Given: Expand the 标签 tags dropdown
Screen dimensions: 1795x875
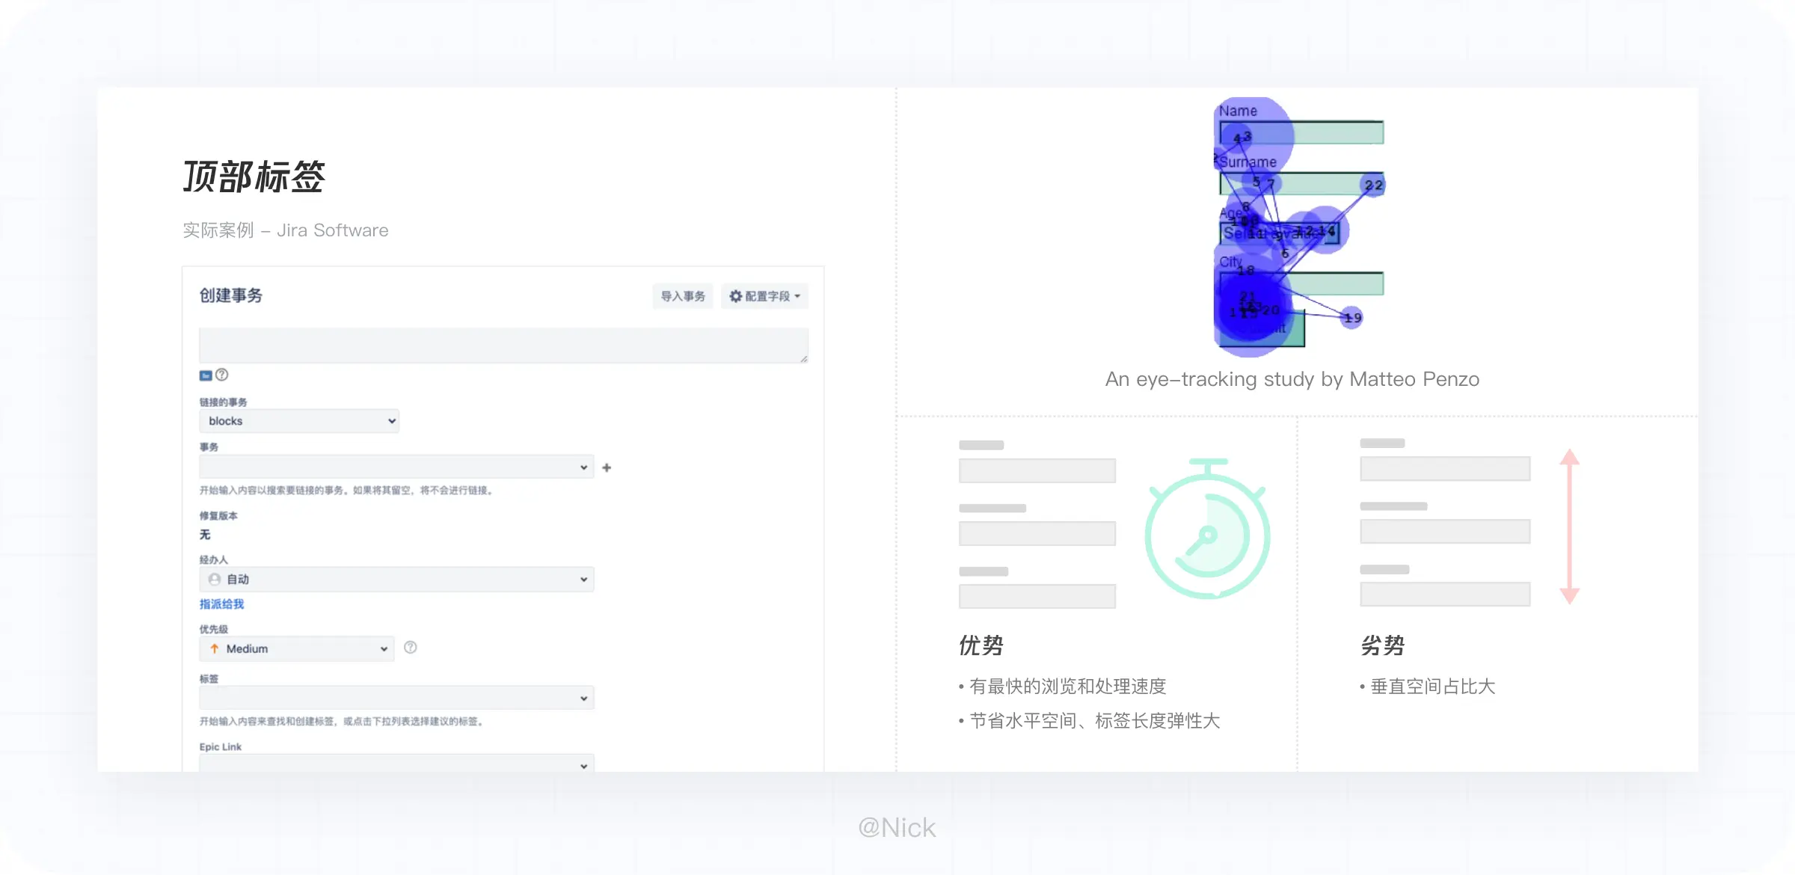Looking at the screenshot, I should tap(584, 699).
